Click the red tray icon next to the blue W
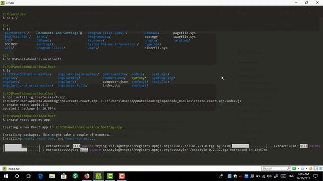The height and width of the screenshot is (181, 323). click(241, 176)
